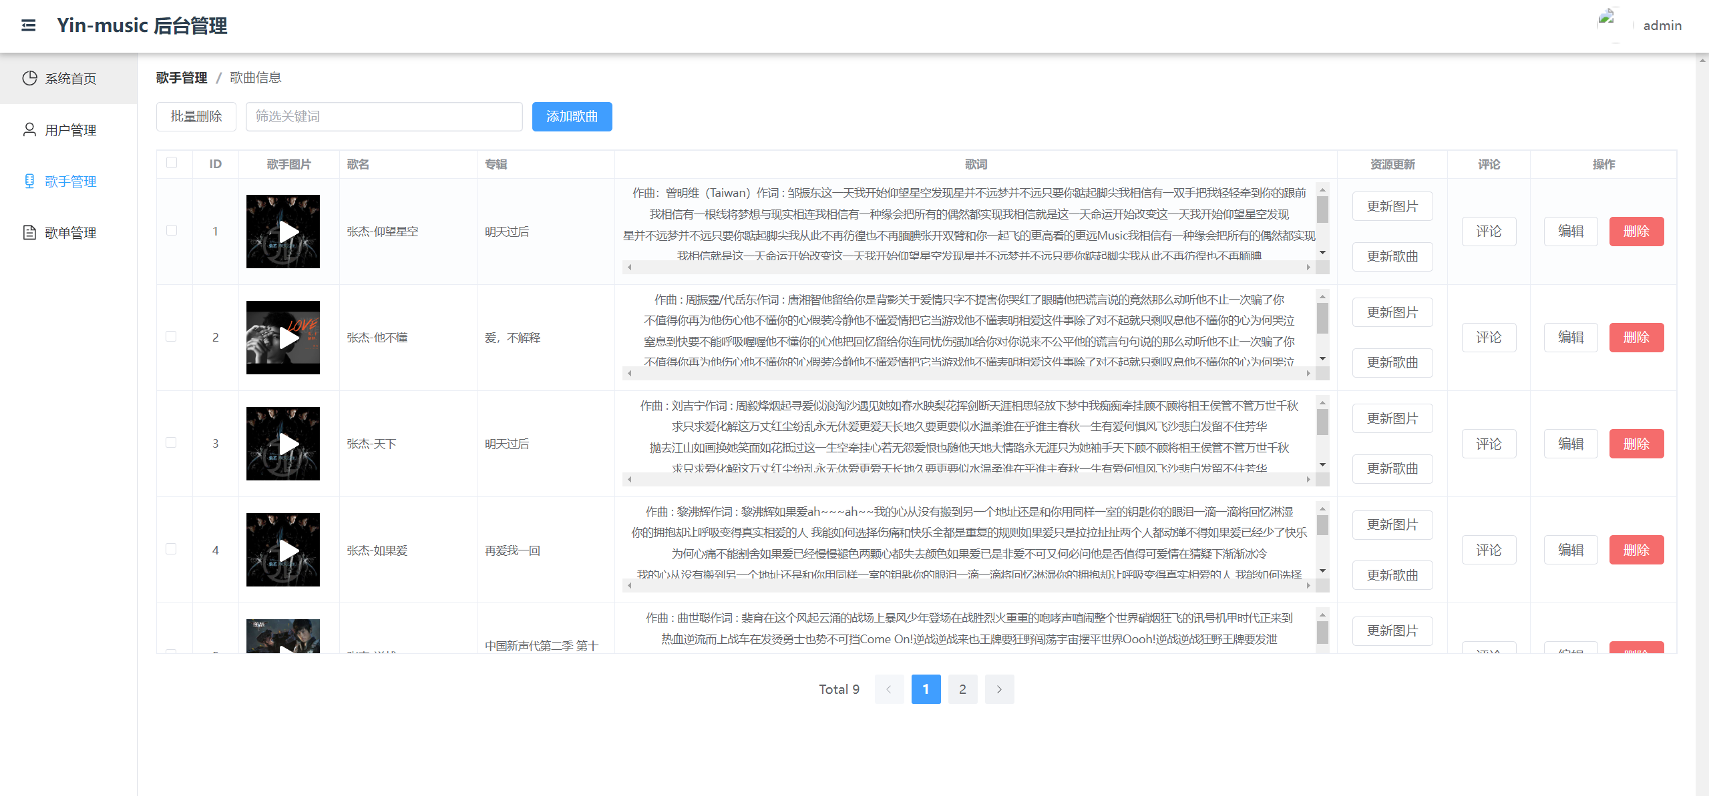This screenshot has width=1709, height=796.
Task: Click the 歌词 column header
Action: coord(976,164)
